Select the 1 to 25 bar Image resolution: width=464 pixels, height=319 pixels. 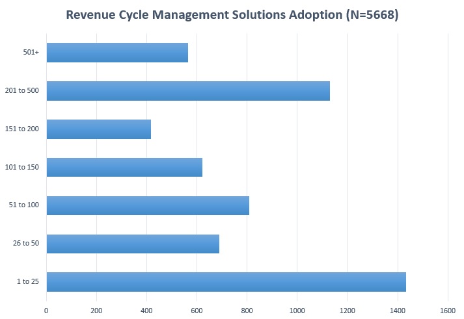pos(226,282)
